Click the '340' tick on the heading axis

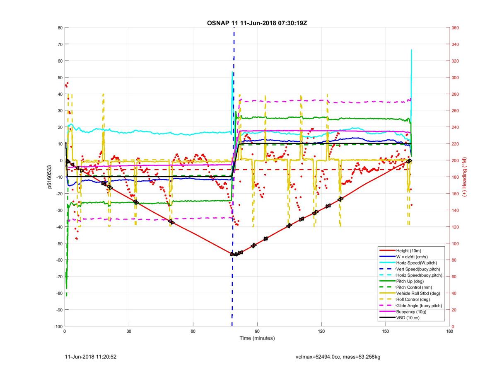click(x=456, y=44)
